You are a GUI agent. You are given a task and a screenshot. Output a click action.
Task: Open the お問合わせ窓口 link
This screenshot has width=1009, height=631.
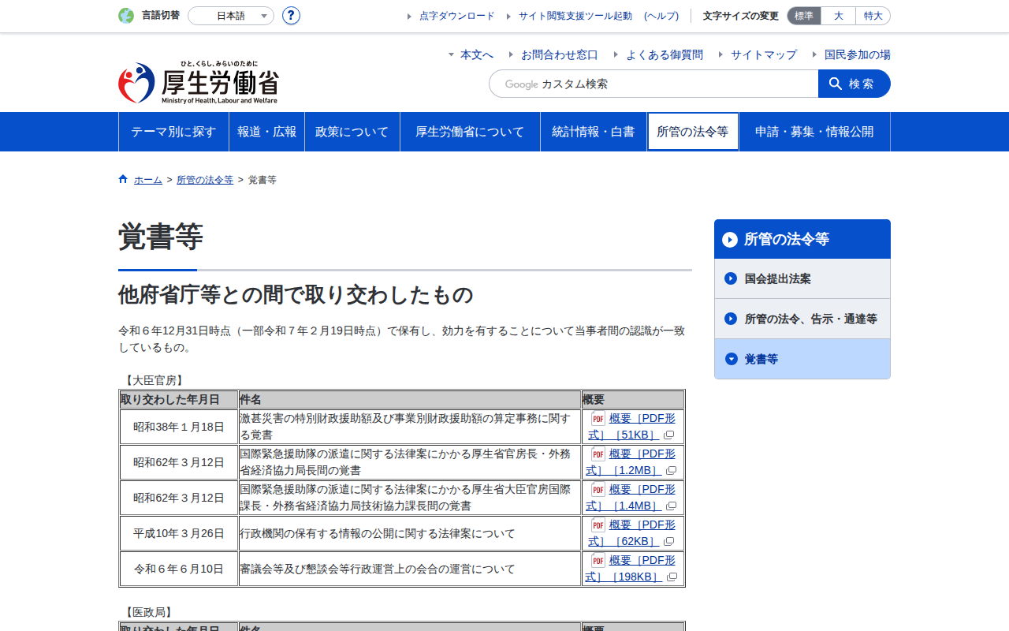[560, 54]
